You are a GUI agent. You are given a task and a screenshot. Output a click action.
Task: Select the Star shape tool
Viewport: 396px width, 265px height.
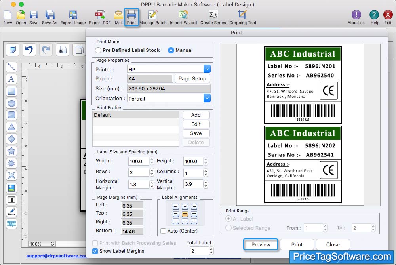coord(11,151)
